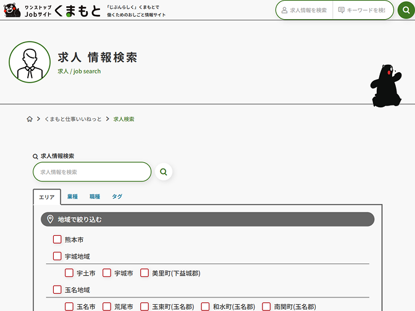Click the Kumamon Job site logo
Screen dimensions: 415x311
52,10
